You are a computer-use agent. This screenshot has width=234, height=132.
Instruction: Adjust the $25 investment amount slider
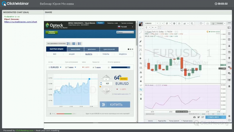tap(106, 87)
